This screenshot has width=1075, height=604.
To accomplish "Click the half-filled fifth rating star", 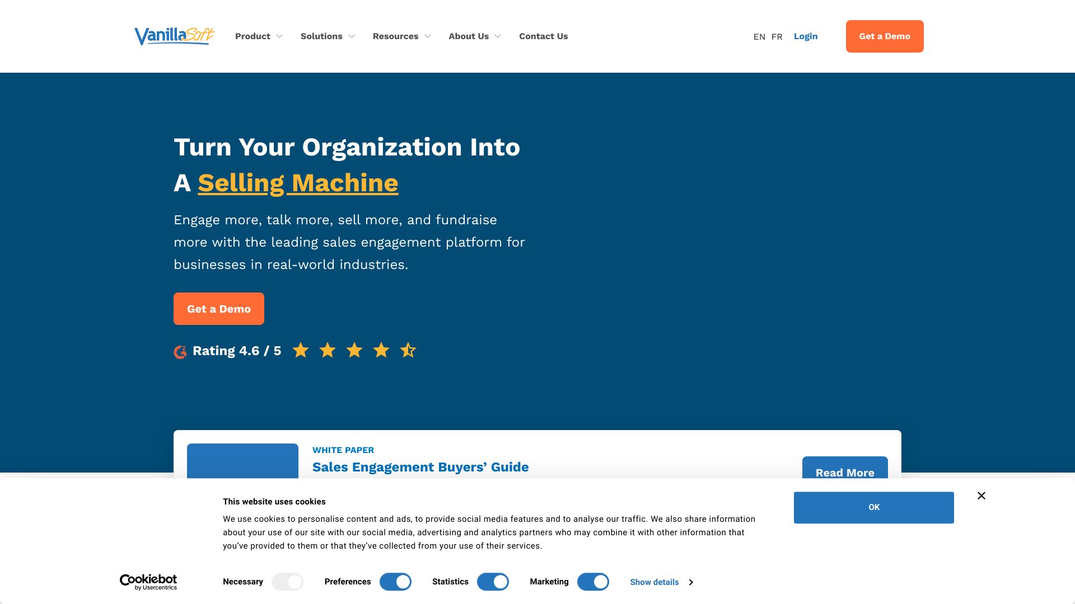I will coord(408,351).
